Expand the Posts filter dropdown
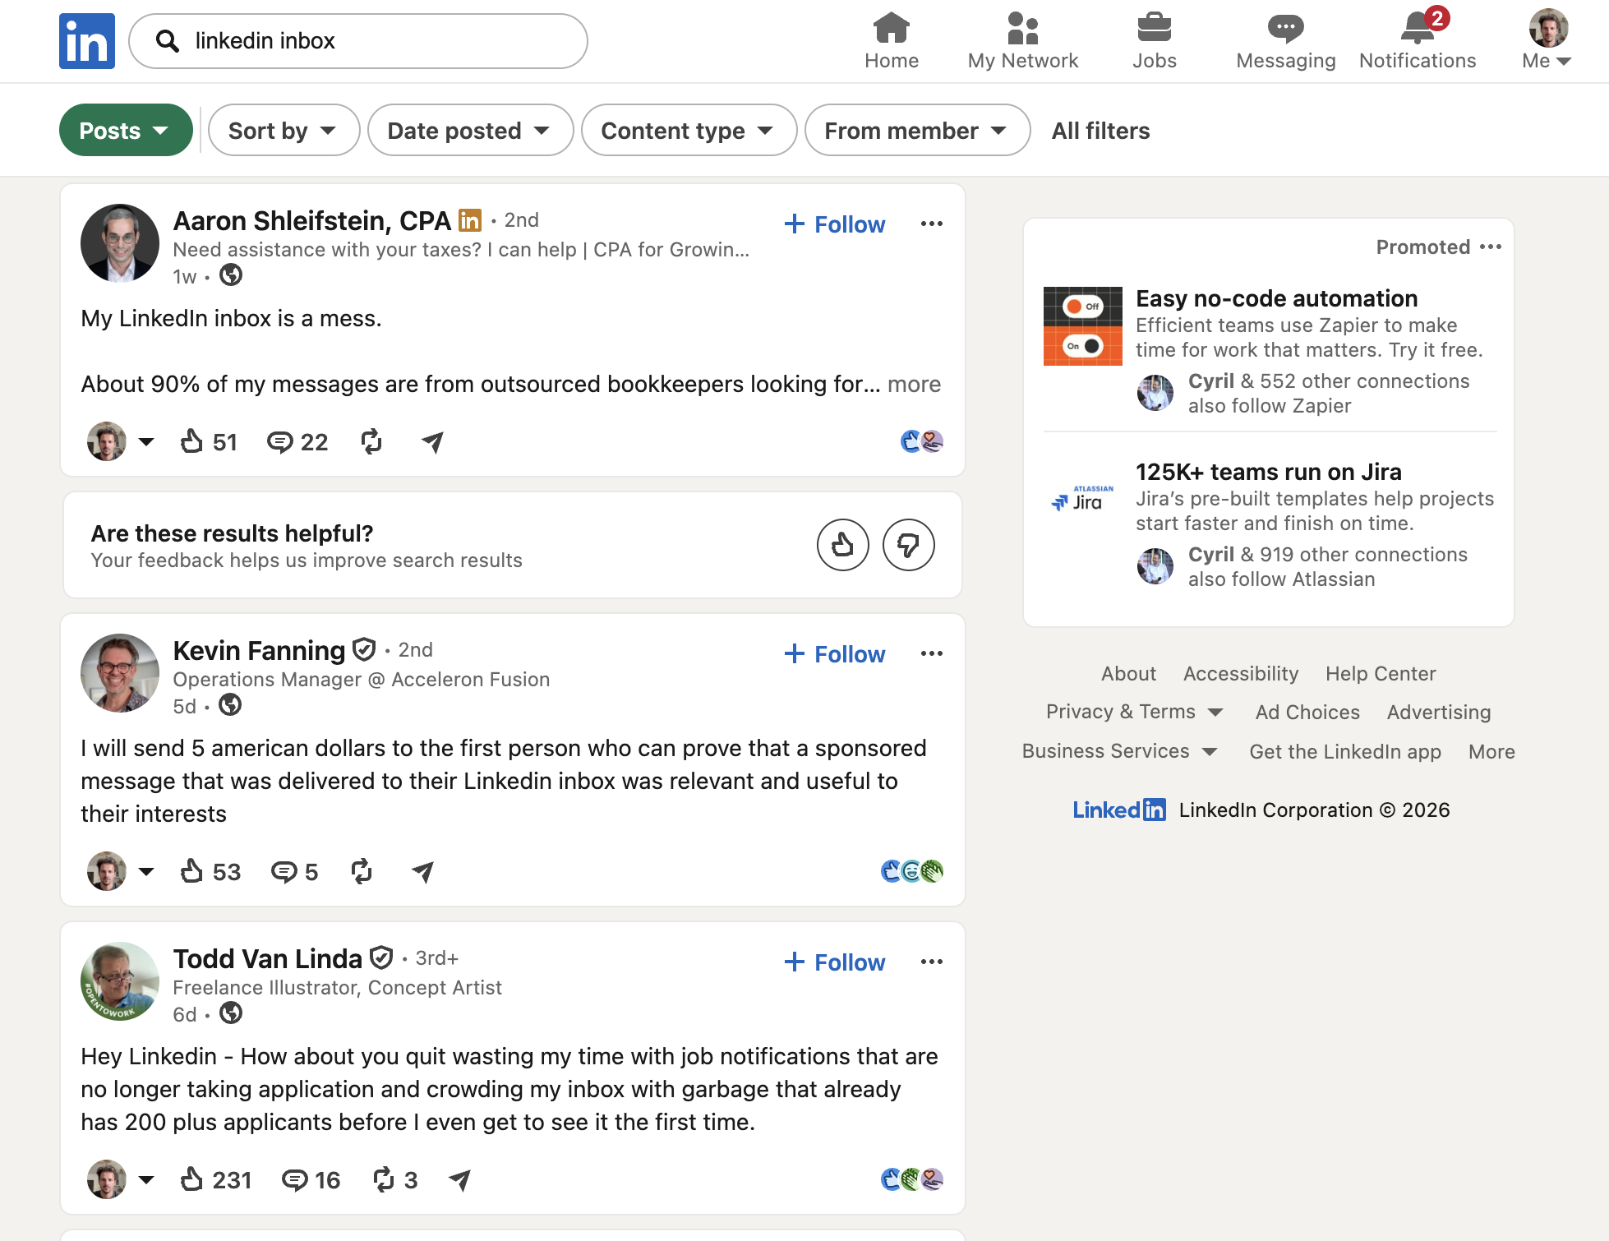Image resolution: width=1609 pixels, height=1241 pixels. tap(126, 130)
